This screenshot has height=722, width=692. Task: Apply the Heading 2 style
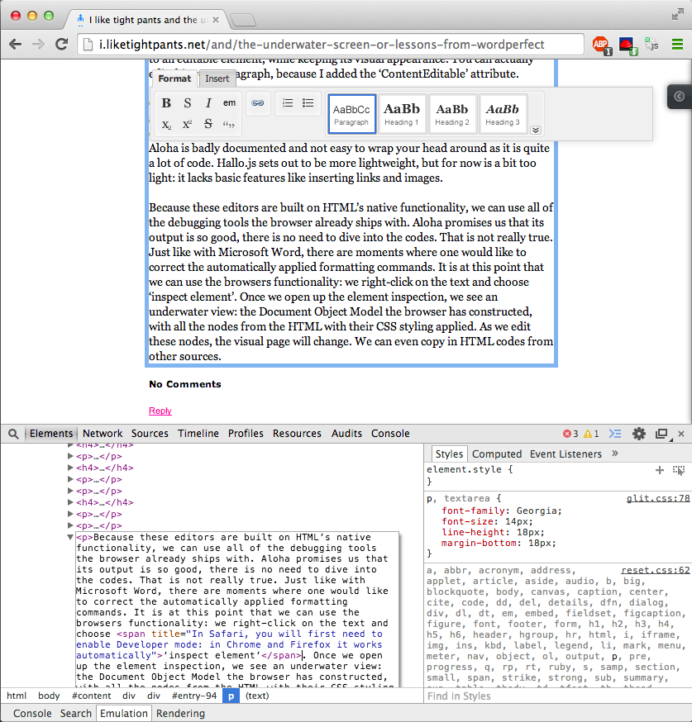tap(452, 114)
